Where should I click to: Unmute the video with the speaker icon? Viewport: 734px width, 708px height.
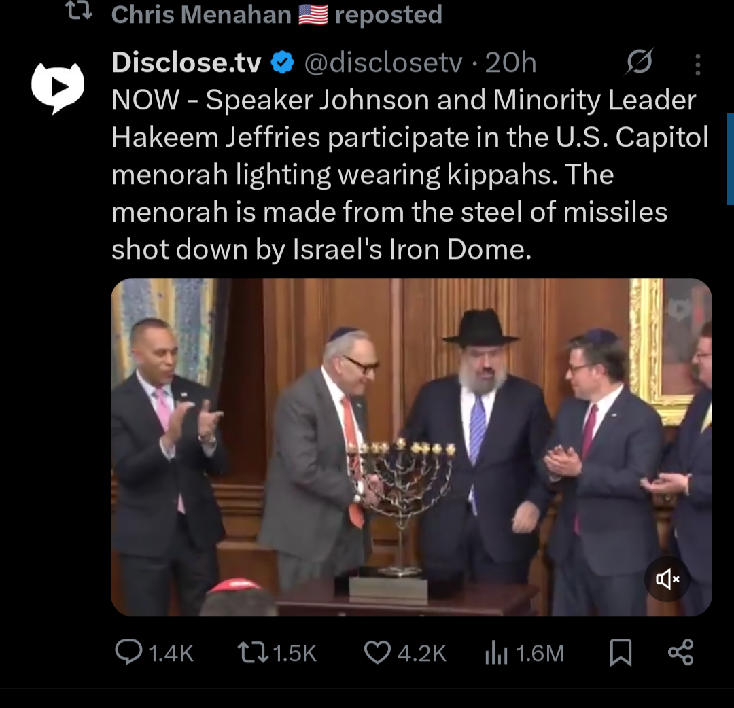(x=667, y=579)
